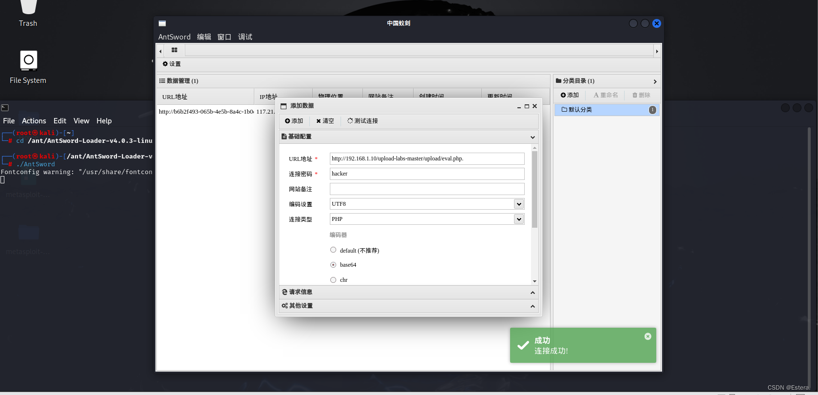Screen dimensions: 818x395
Task: Click 删除 in the category panel
Action: pyautogui.click(x=641, y=95)
